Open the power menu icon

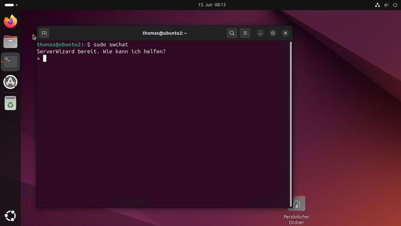tap(395, 5)
